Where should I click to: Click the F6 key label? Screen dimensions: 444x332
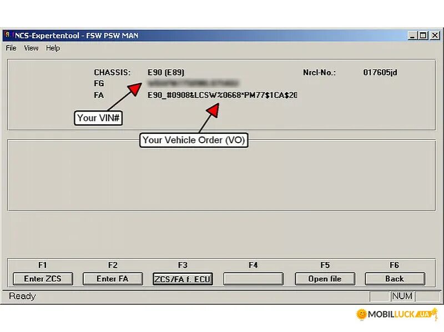pos(394,265)
